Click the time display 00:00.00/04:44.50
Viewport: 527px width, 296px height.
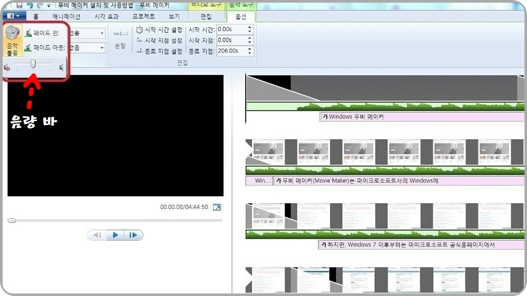(x=184, y=207)
